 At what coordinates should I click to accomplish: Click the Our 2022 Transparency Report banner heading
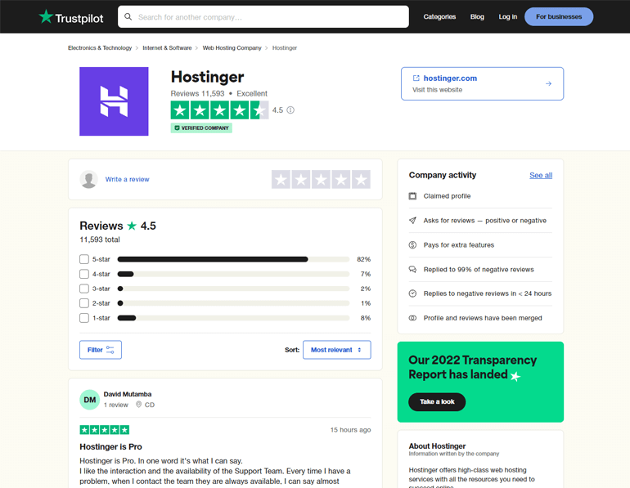(x=473, y=367)
